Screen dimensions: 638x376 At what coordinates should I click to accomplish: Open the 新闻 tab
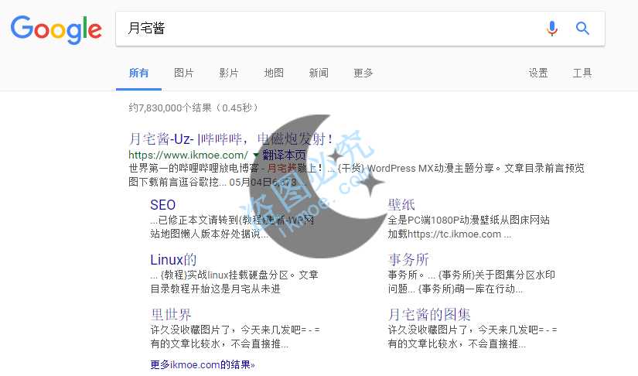[x=319, y=73]
